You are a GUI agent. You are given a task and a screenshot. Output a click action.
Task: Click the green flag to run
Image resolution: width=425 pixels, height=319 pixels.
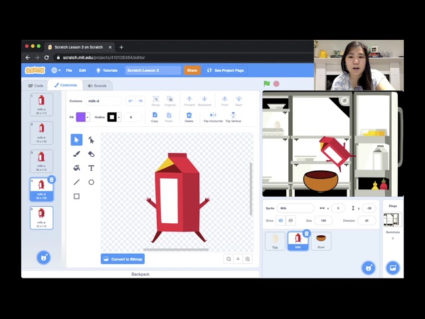pyautogui.click(x=267, y=84)
